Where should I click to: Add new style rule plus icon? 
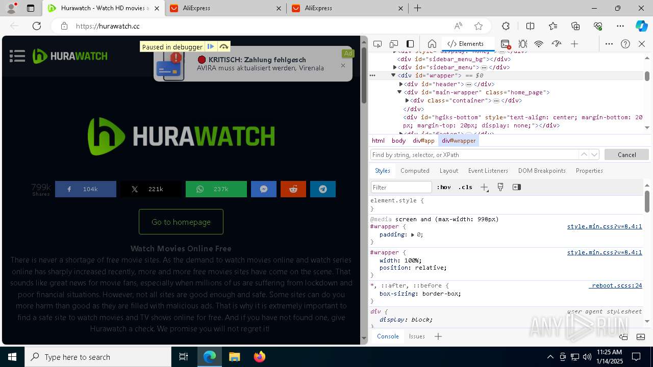point(484,187)
